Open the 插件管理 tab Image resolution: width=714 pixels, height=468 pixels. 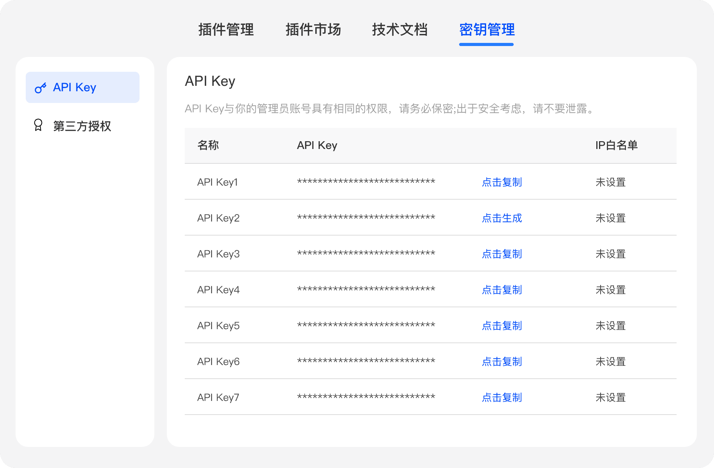[226, 30]
